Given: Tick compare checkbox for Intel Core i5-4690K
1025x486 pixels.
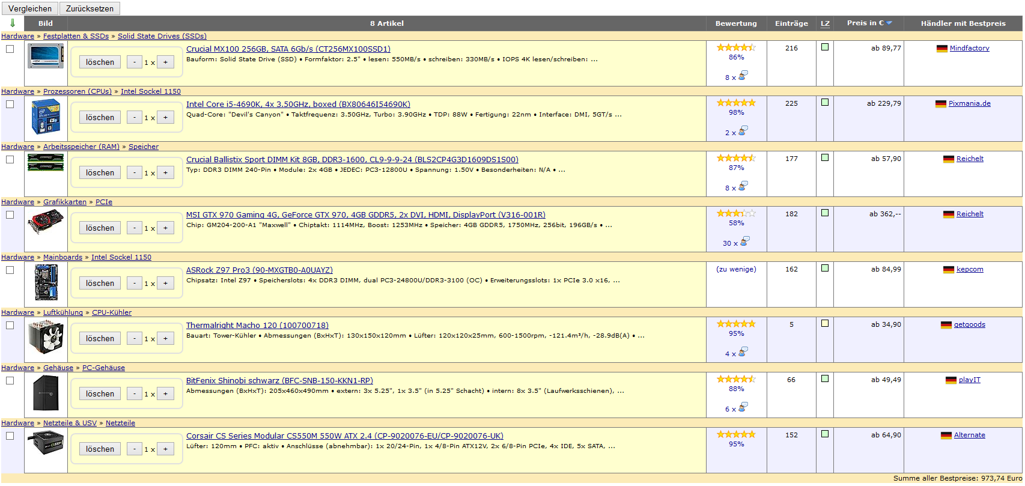Looking at the screenshot, I should [x=10, y=105].
